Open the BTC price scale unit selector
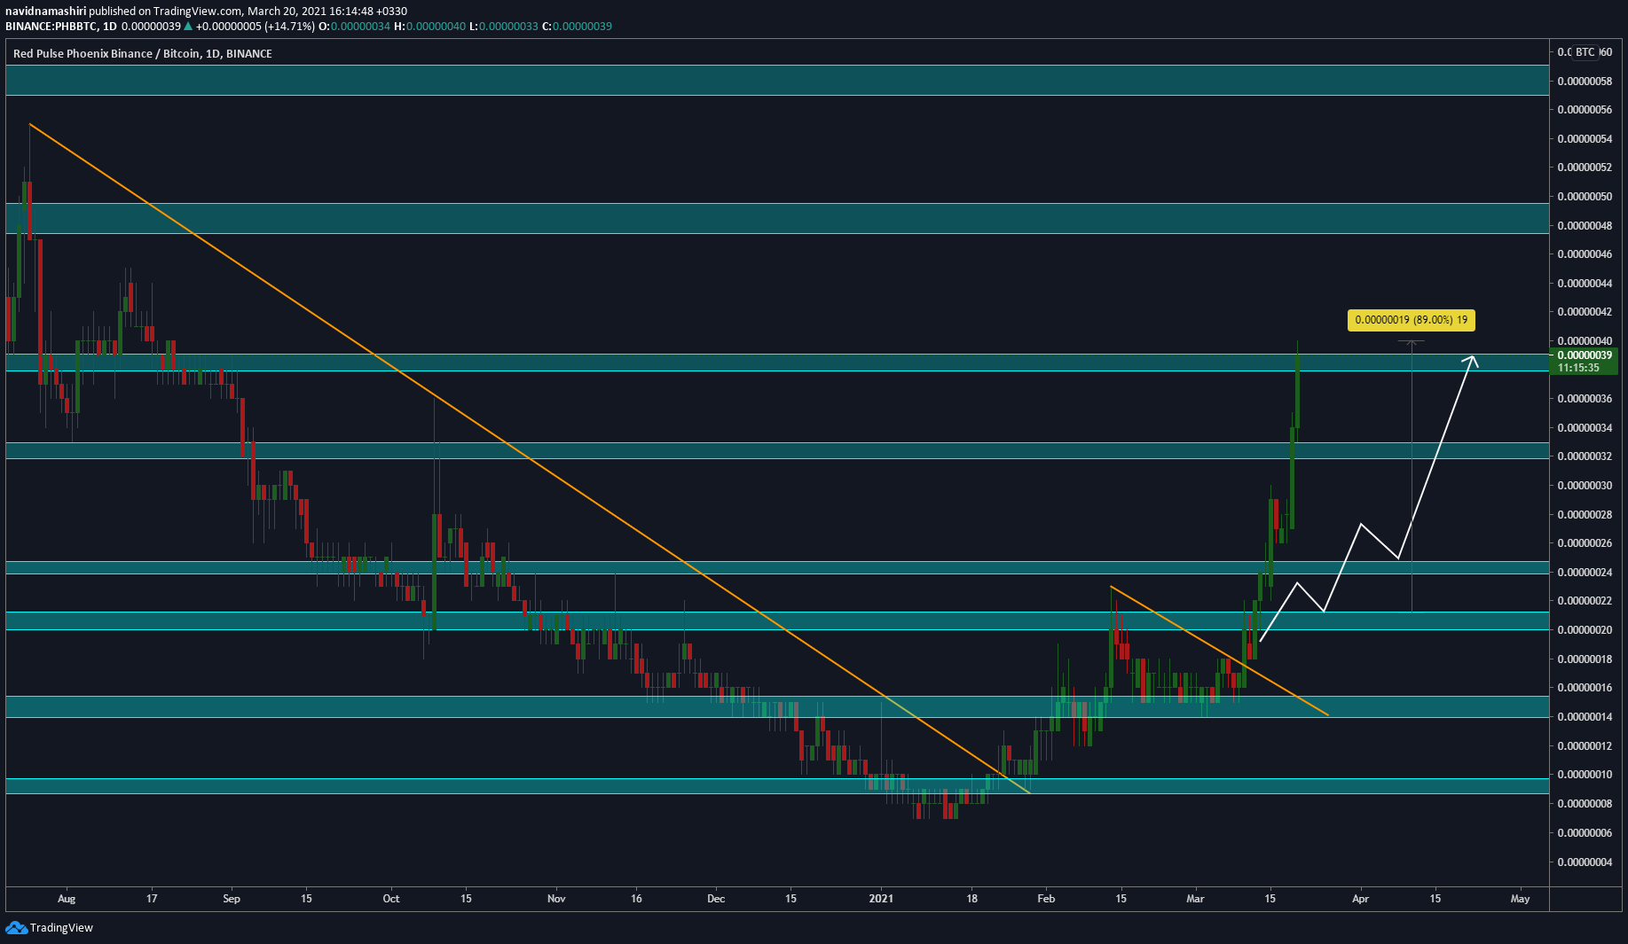1628x944 pixels. pyautogui.click(x=1585, y=52)
